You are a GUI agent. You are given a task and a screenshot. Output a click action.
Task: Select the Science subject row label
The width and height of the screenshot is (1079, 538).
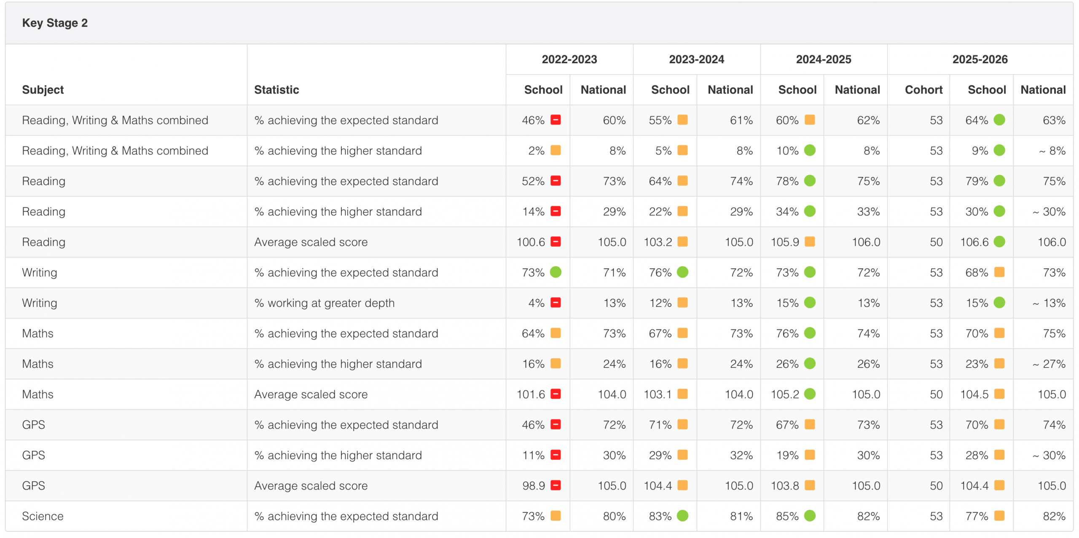(43, 516)
